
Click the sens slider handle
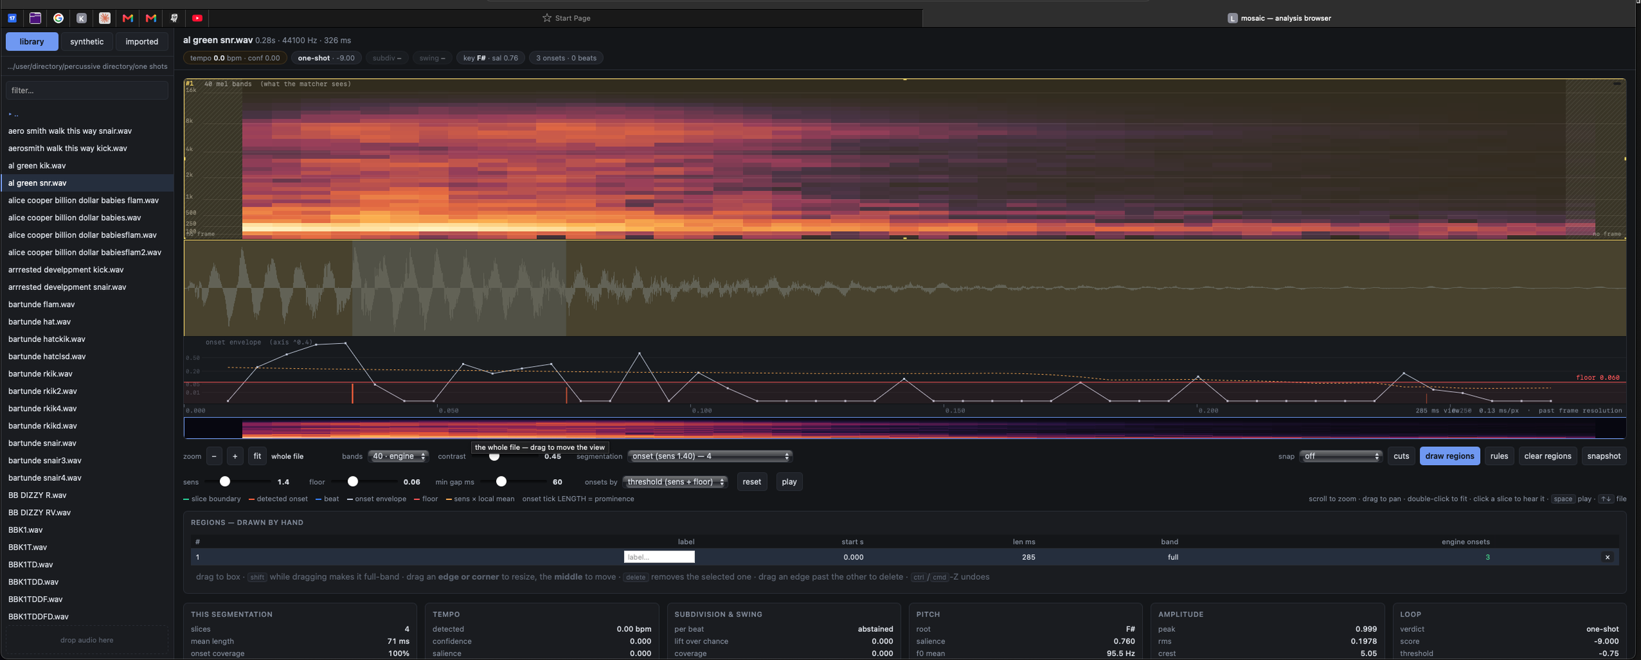coord(224,482)
